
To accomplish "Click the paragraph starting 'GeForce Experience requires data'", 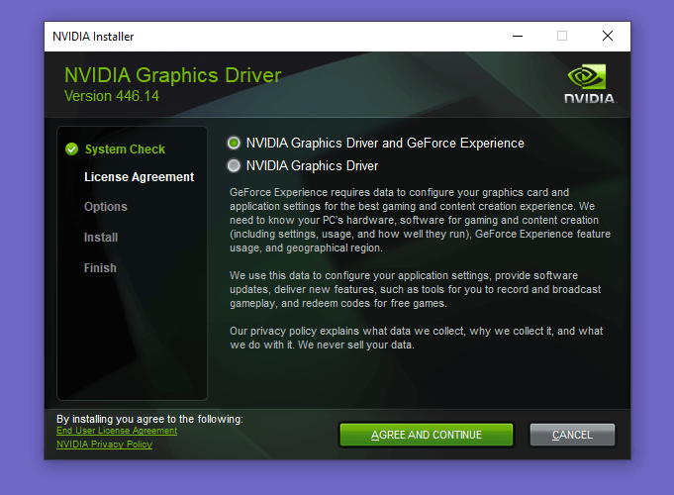I will tap(420, 220).
